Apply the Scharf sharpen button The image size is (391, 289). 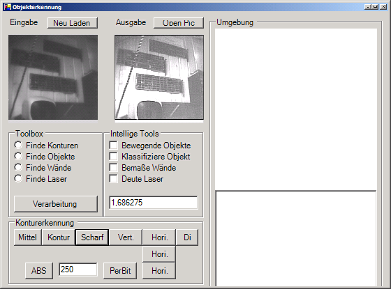click(x=92, y=237)
